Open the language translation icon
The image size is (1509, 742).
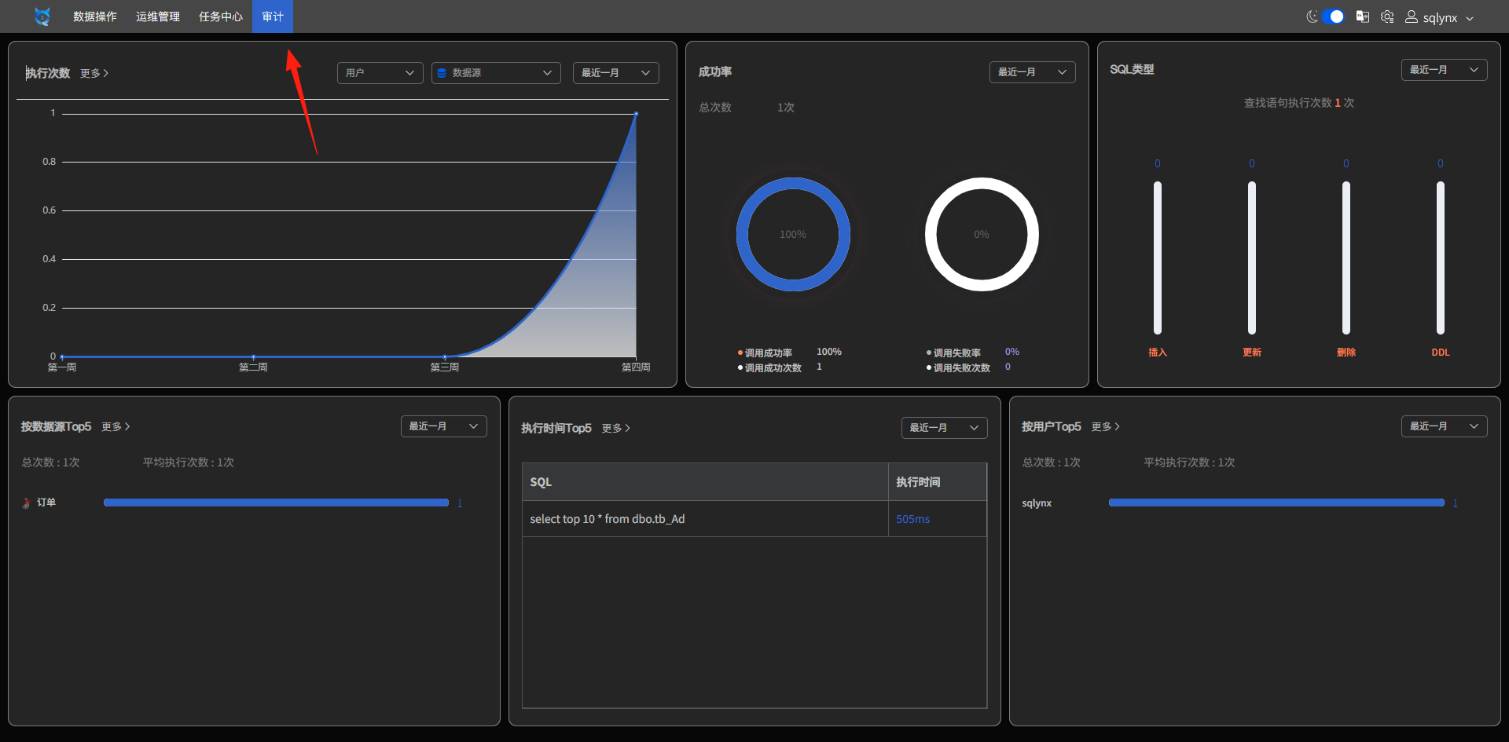(1363, 16)
